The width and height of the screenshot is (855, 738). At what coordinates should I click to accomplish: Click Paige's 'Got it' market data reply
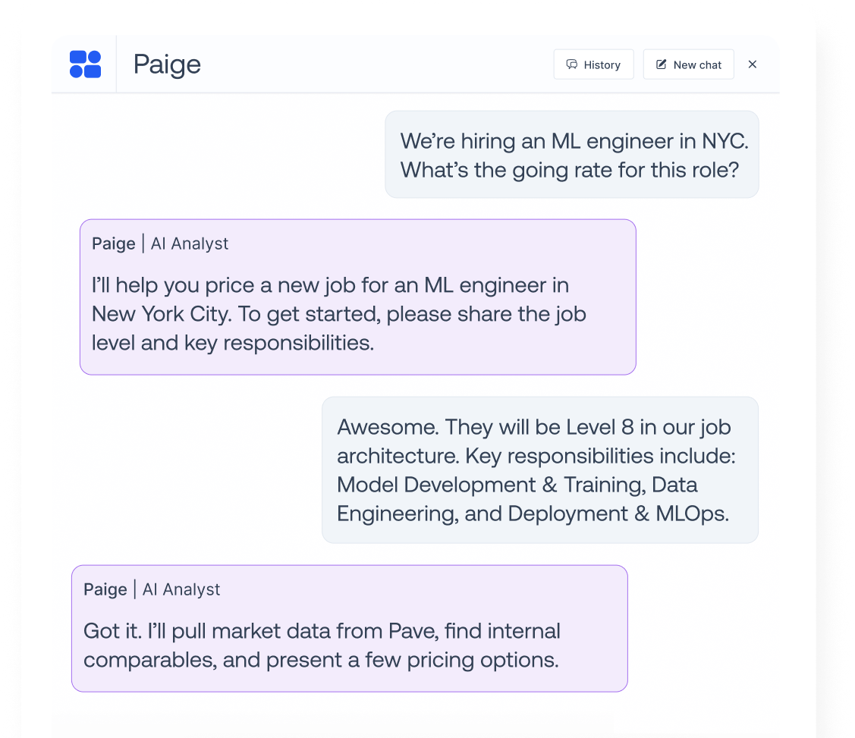[x=349, y=645]
